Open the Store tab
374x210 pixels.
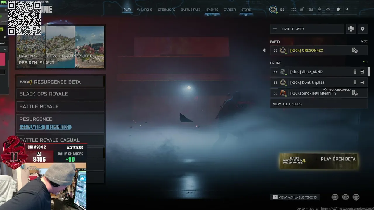click(246, 10)
